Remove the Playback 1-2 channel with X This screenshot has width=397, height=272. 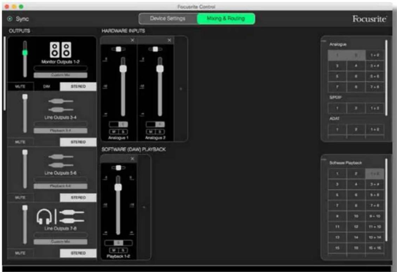coord(133,159)
